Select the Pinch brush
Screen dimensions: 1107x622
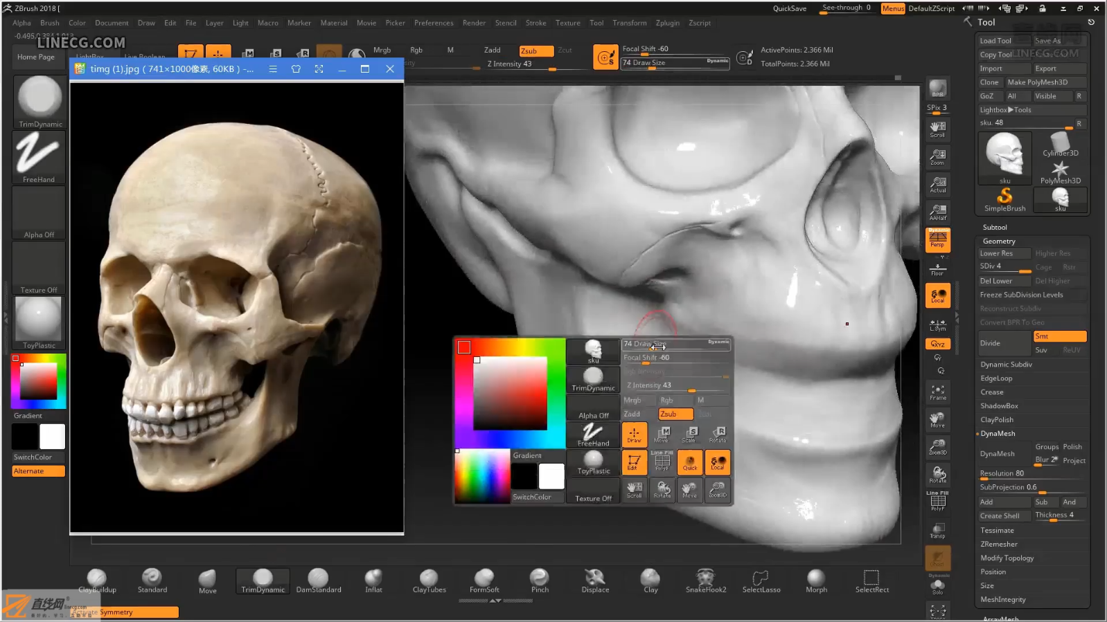click(540, 581)
